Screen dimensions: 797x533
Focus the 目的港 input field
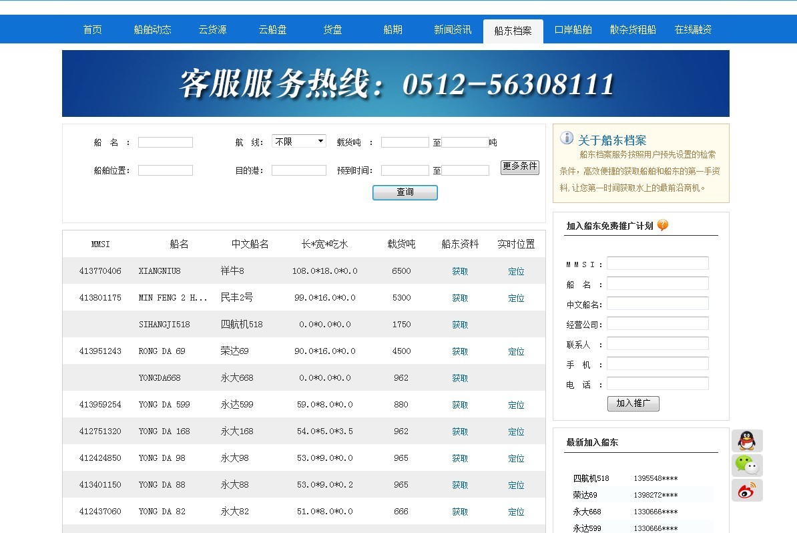click(x=299, y=170)
